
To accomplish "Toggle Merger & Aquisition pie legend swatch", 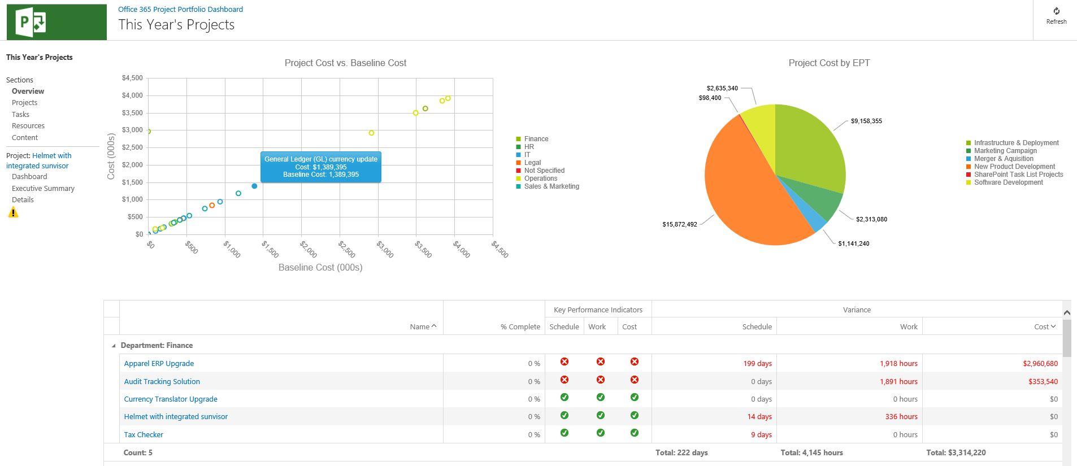I will [969, 159].
